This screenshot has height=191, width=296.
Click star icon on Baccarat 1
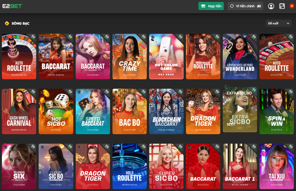227,147
